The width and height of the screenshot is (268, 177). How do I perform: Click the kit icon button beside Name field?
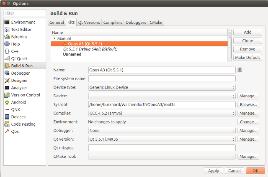(240, 70)
